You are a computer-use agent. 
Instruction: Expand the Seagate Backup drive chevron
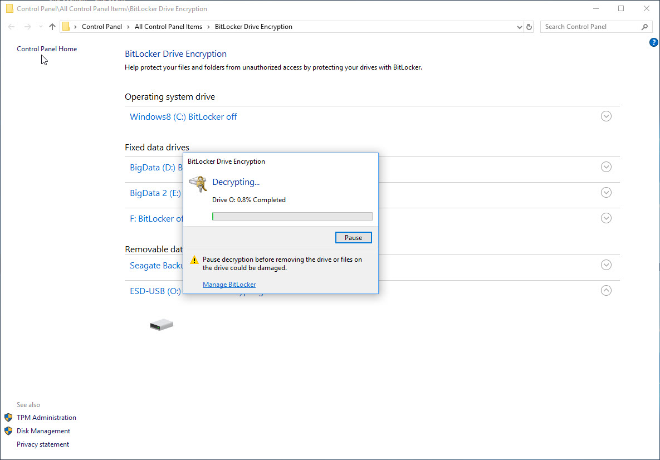pos(606,265)
